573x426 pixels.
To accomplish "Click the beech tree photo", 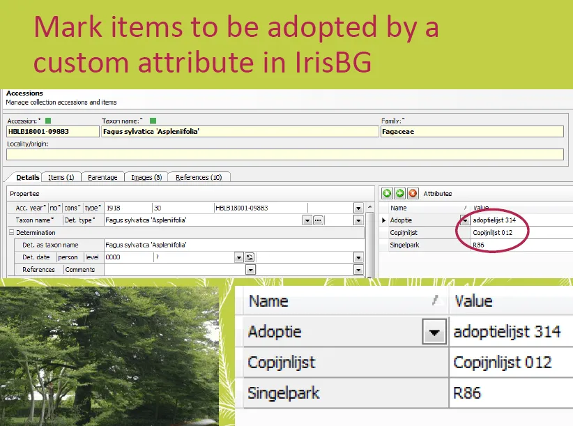I will point(109,356).
